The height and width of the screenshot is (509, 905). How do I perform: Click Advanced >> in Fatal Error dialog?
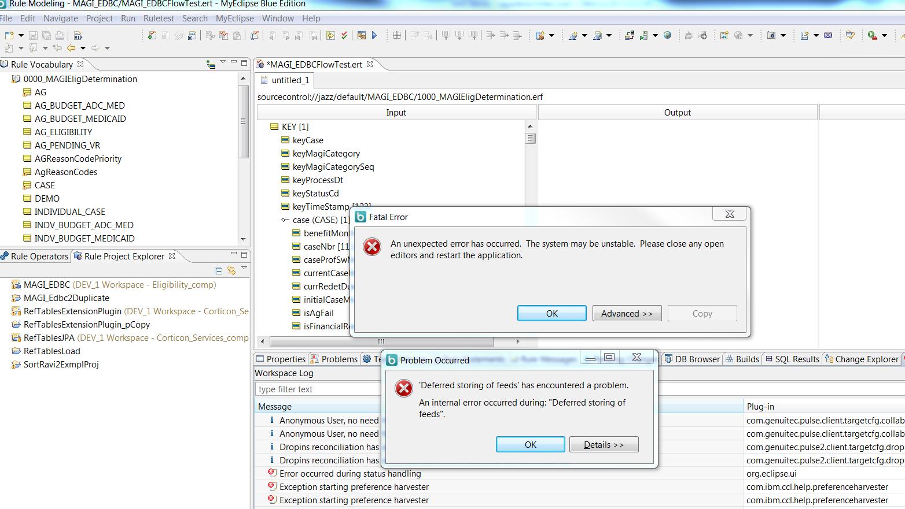tap(627, 314)
